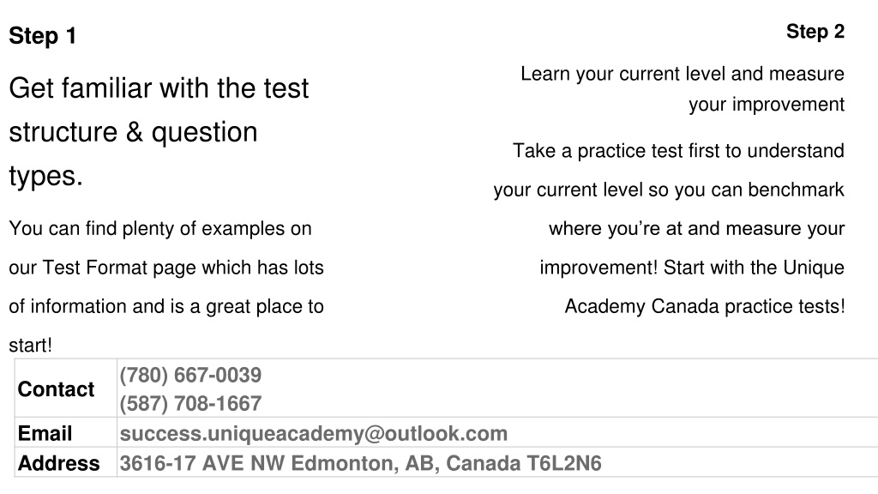Open email success.uniqueacademy@outlook.com
878x494 pixels.
314,433
